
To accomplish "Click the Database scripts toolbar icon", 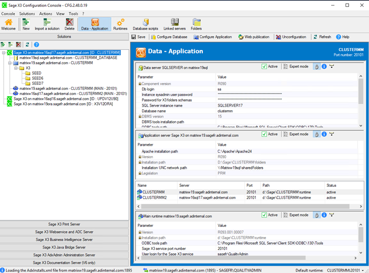I will point(145,24).
